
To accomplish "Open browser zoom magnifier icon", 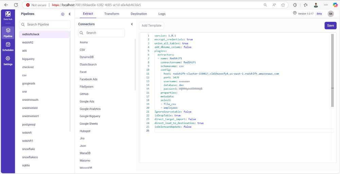I will [265, 5].
